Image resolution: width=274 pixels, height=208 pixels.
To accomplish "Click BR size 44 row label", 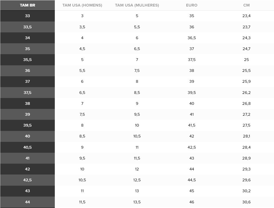I will tap(28, 202).
